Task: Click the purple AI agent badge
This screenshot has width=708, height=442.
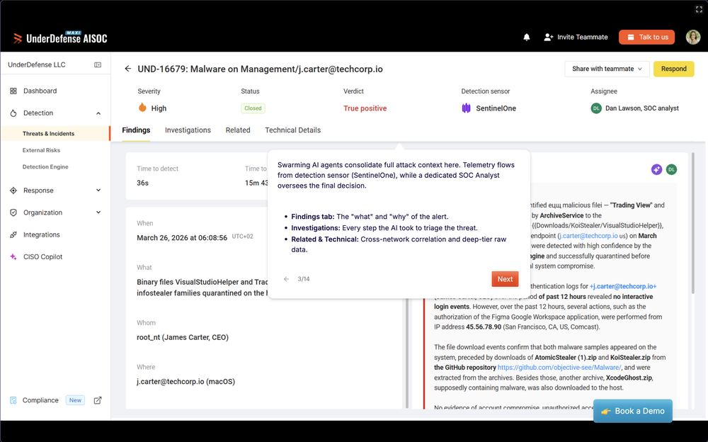Action: pos(656,169)
